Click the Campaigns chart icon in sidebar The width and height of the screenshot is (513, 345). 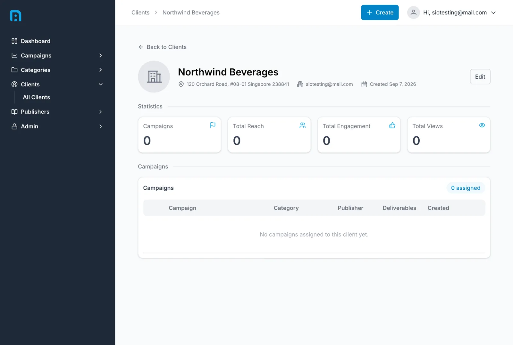14,56
